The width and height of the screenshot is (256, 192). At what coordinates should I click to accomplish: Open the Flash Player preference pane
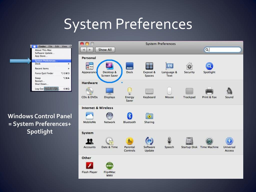click(89, 168)
